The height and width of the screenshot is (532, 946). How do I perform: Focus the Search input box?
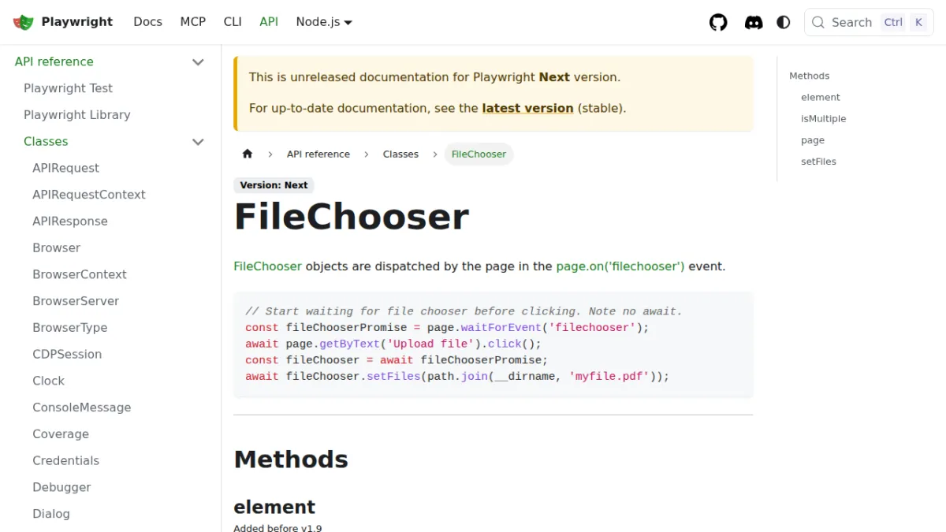click(869, 22)
